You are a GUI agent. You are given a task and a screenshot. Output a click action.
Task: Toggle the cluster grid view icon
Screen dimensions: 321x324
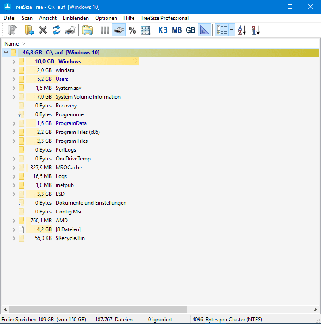(145, 30)
